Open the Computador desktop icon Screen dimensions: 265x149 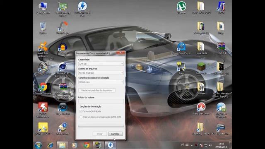click(x=43, y=7)
